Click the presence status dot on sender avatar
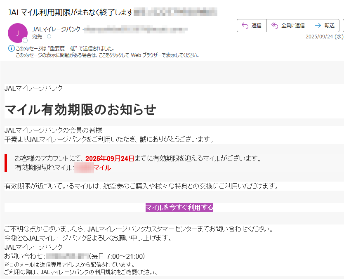Viewport: 344px width, 279px height. pos(25,40)
